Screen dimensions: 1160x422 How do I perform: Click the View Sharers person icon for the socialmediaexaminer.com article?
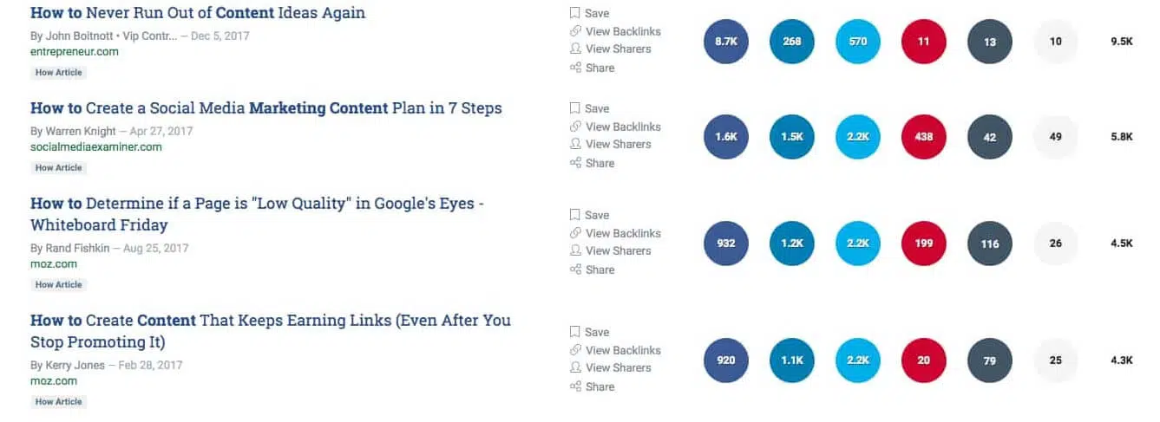click(574, 144)
